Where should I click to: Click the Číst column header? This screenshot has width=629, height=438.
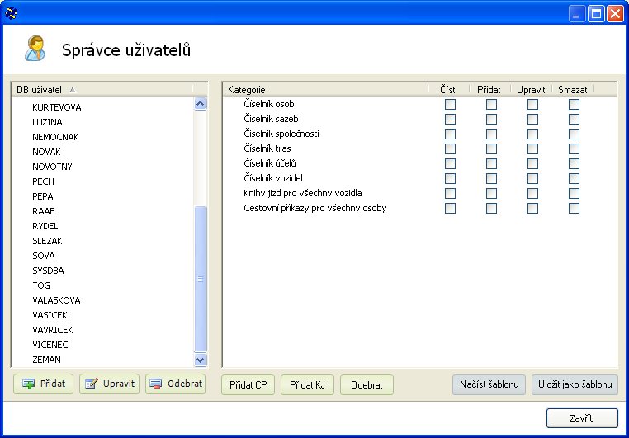(x=448, y=90)
